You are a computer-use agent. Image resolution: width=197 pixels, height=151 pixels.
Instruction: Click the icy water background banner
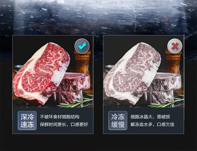[98, 18]
